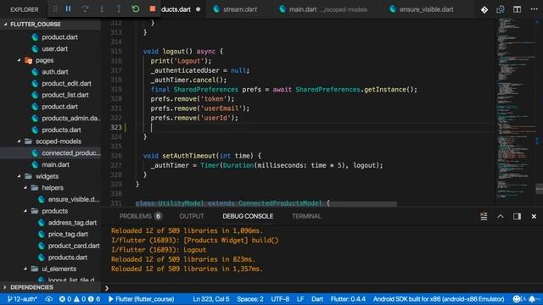Collapse the ui_elements folder
The image size is (543, 305).
[x=50, y=269]
